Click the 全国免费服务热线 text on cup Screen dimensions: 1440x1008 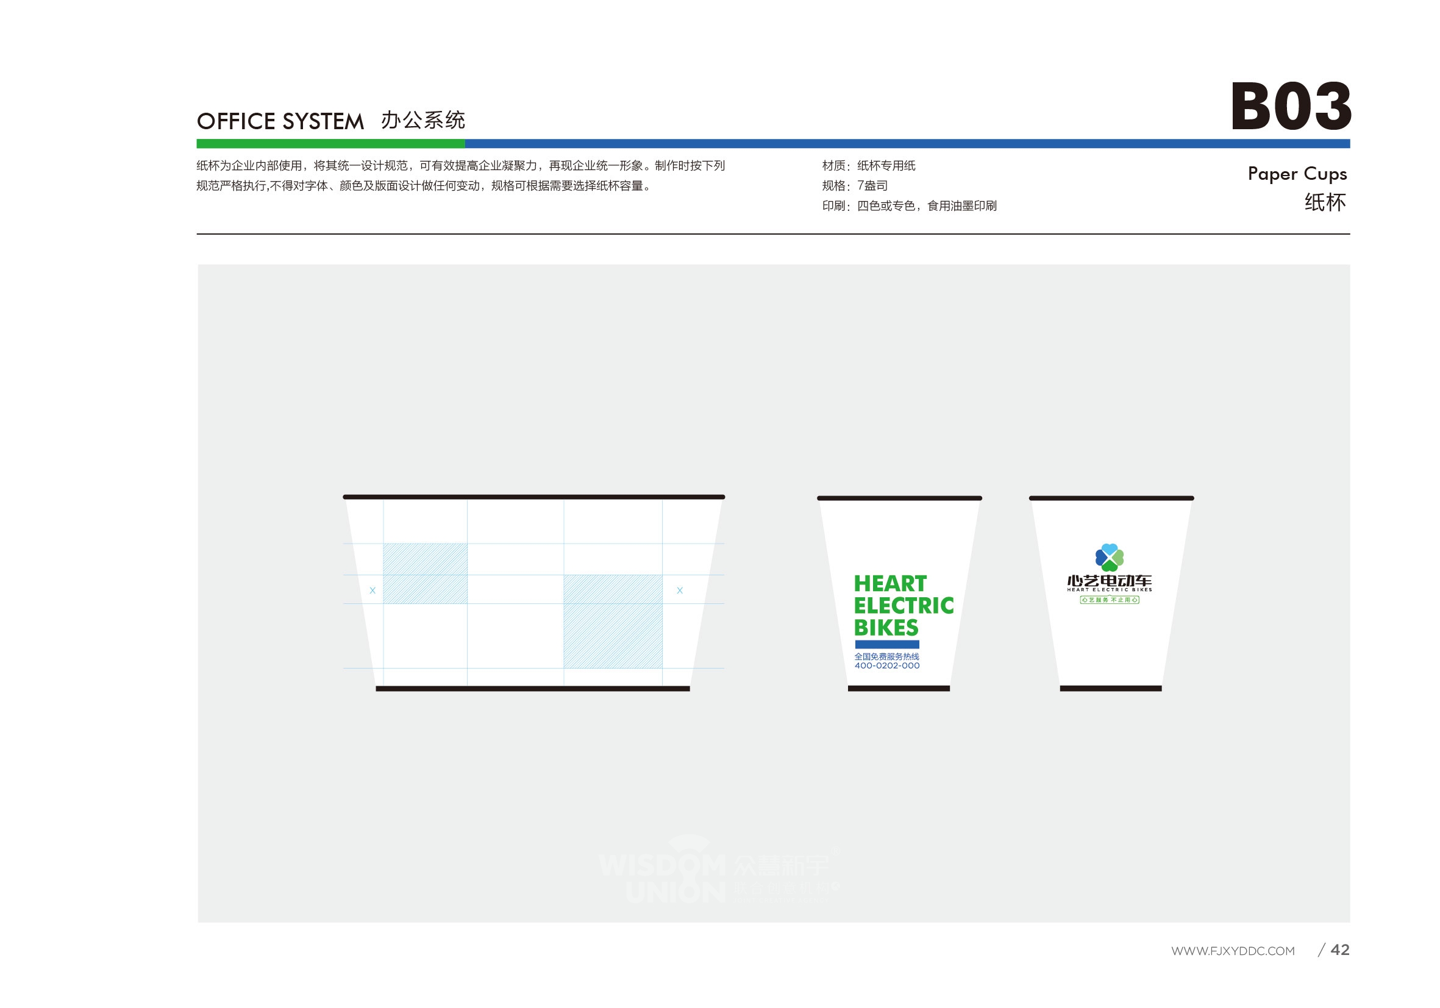coord(887,656)
